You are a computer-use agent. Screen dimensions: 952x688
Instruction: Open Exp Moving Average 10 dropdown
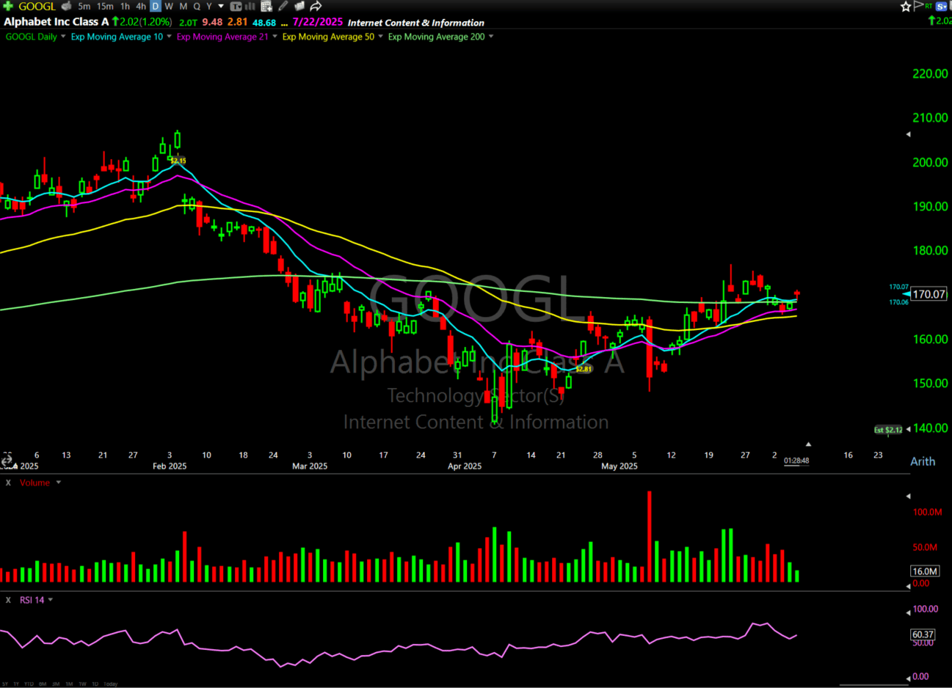pyautogui.click(x=170, y=37)
